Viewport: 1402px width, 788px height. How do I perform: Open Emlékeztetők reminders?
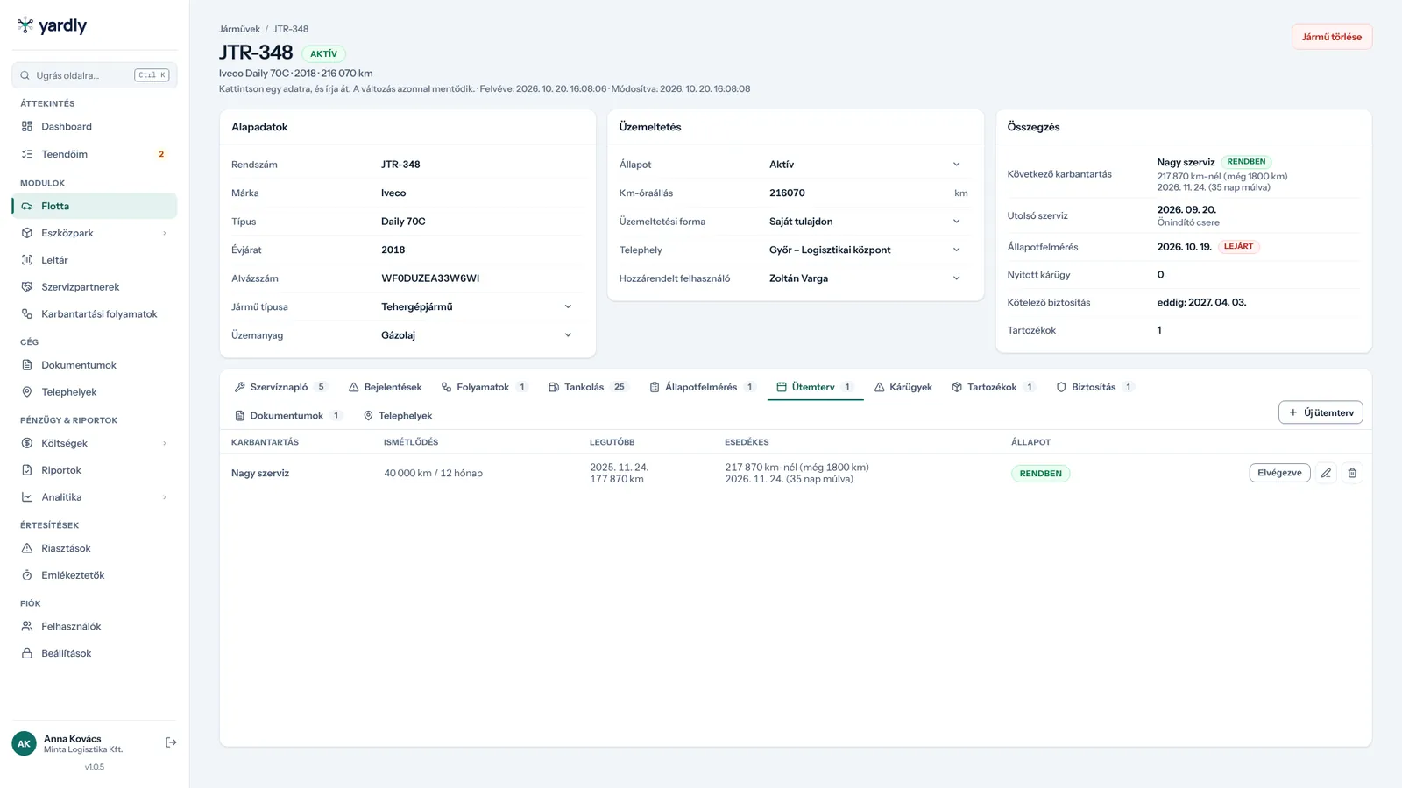coord(95,575)
